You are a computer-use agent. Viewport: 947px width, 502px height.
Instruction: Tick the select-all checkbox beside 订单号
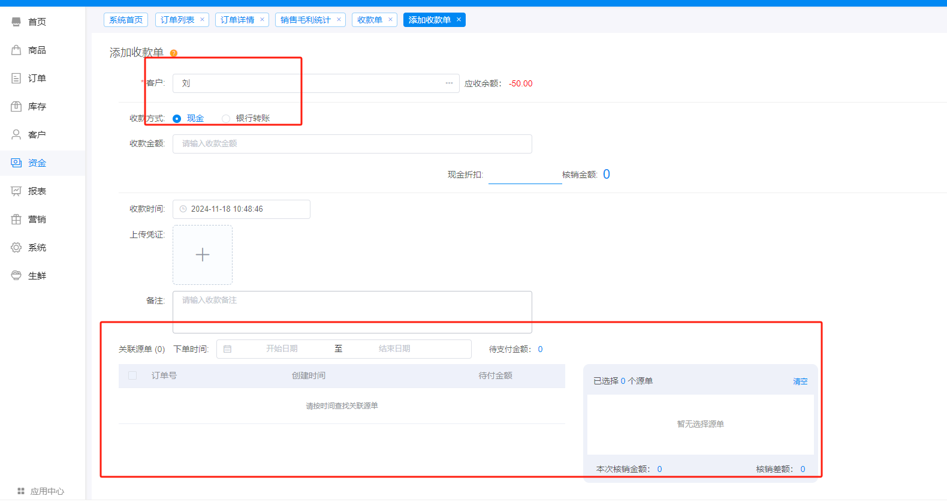[x=132, y=375]
